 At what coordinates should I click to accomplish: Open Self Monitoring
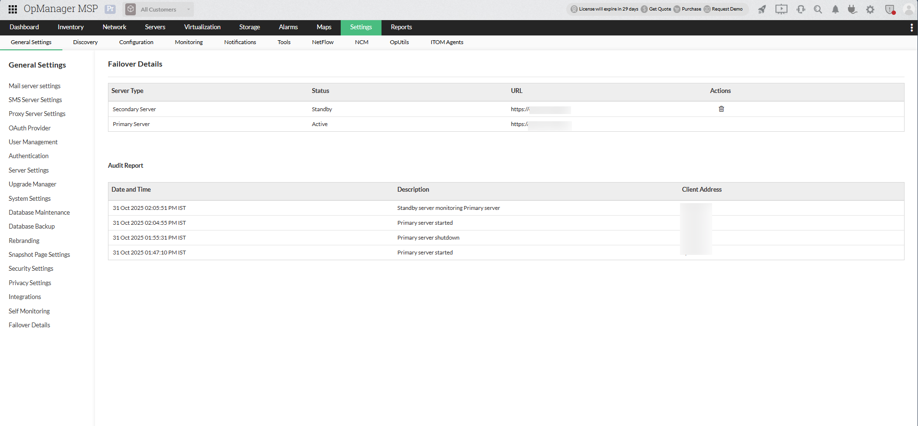[29, 311]
